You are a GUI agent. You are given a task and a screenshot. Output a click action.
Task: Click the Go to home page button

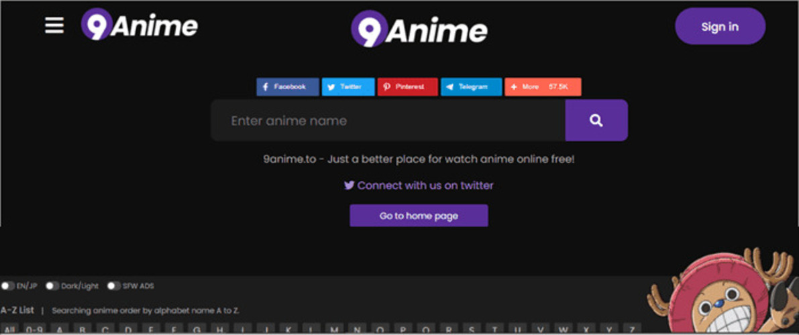pos(419,216)
